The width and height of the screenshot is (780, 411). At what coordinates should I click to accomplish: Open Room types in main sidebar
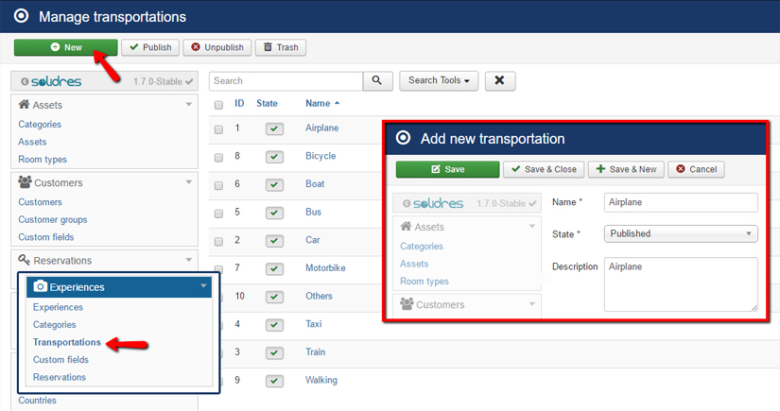pos(43,160)
